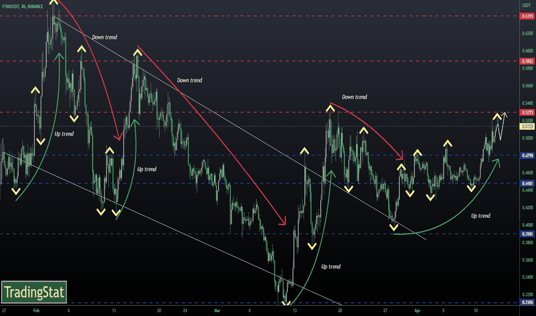Image resolution: width=536 pixels, height=316 pixels.
Task: Click the 0.3600 price axis value
Action: tap(527, 260)
